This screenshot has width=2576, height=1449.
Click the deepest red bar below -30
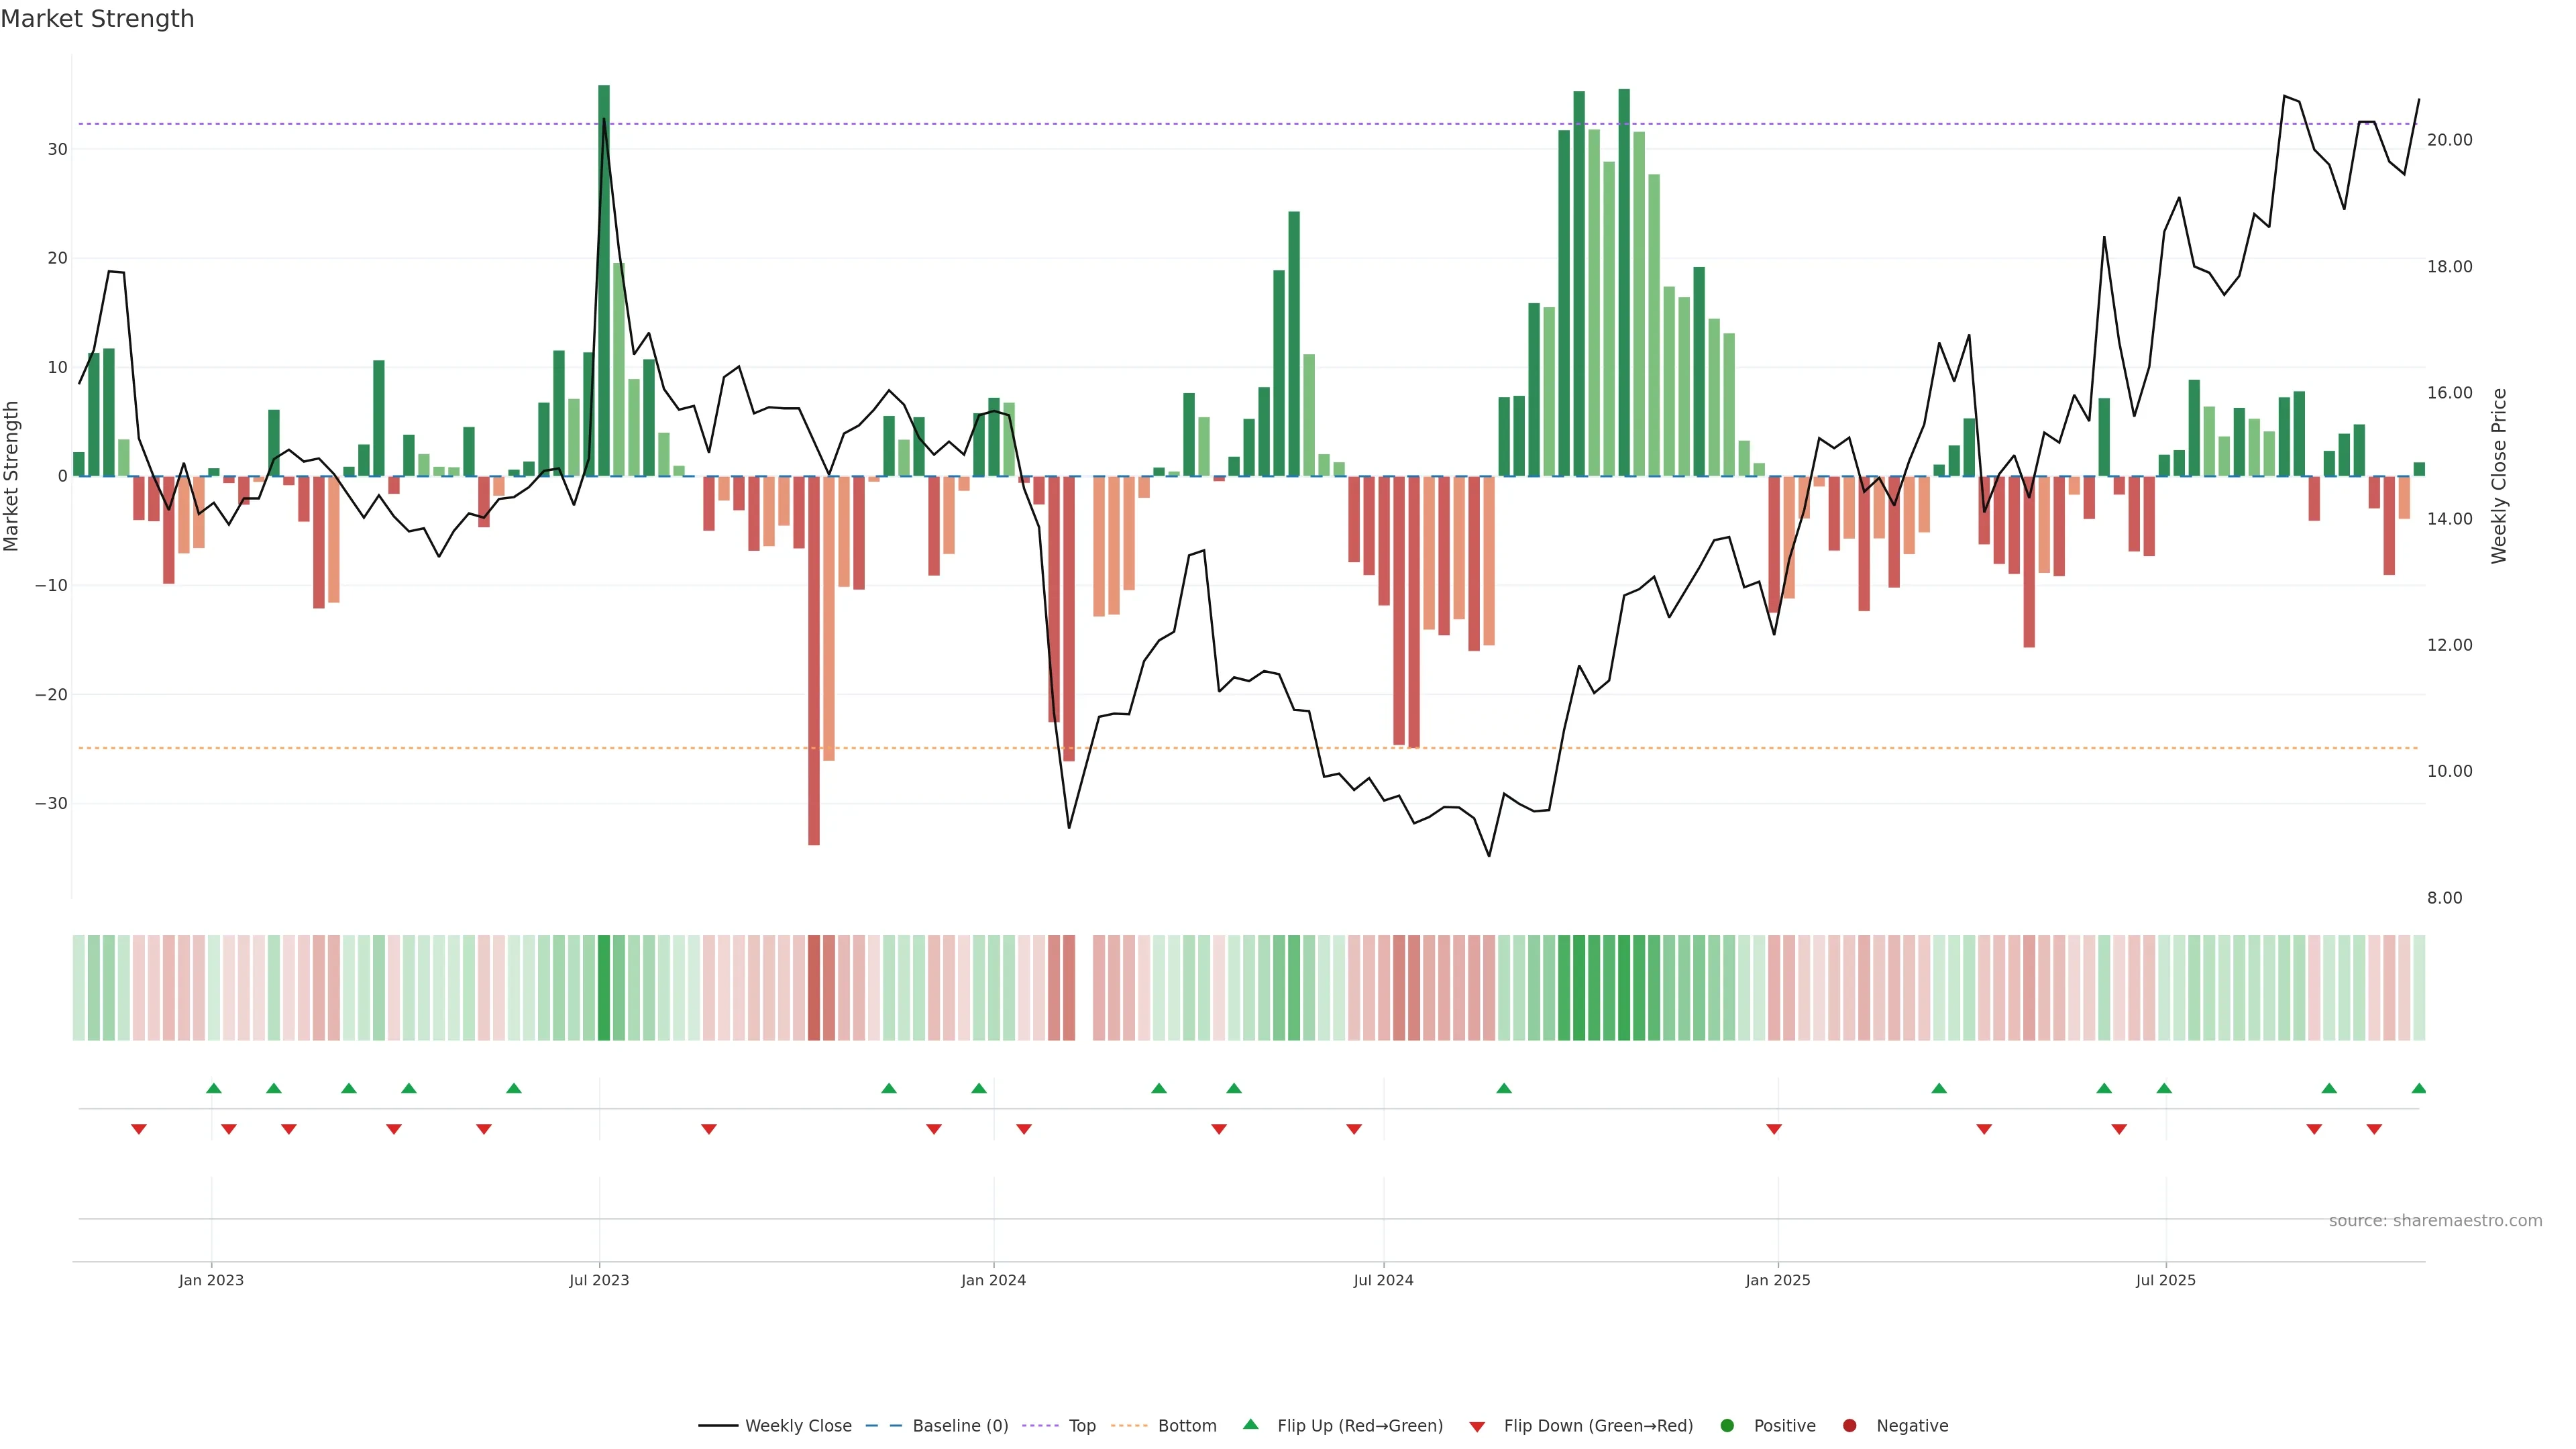pyautogui.click(x=814, y=660)
